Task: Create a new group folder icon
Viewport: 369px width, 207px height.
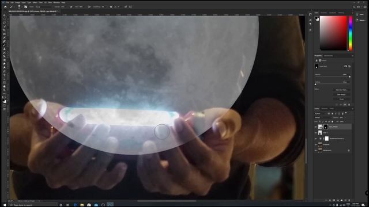Action: pyautogui.click(x=341, y=200)
